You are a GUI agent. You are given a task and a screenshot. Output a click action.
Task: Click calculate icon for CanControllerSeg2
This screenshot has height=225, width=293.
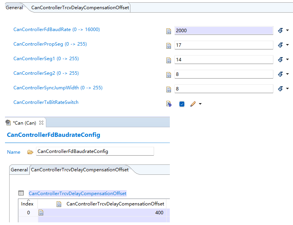pyautogui.click(x=280, y=74)
